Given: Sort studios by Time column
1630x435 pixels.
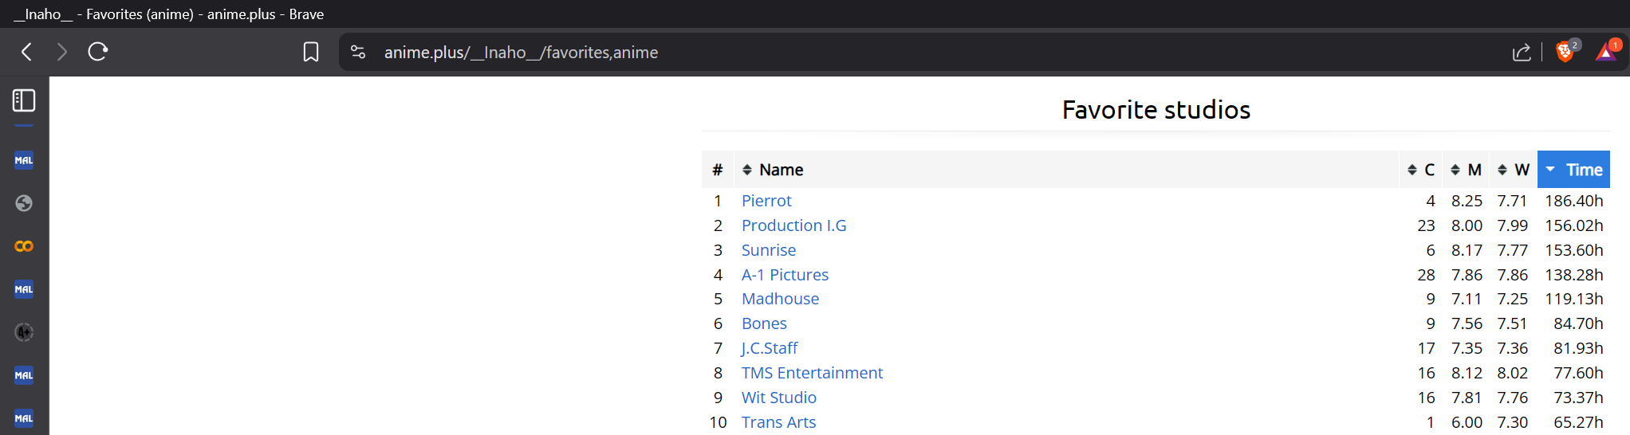Looking at the screenshot, I should [1573, 170].
